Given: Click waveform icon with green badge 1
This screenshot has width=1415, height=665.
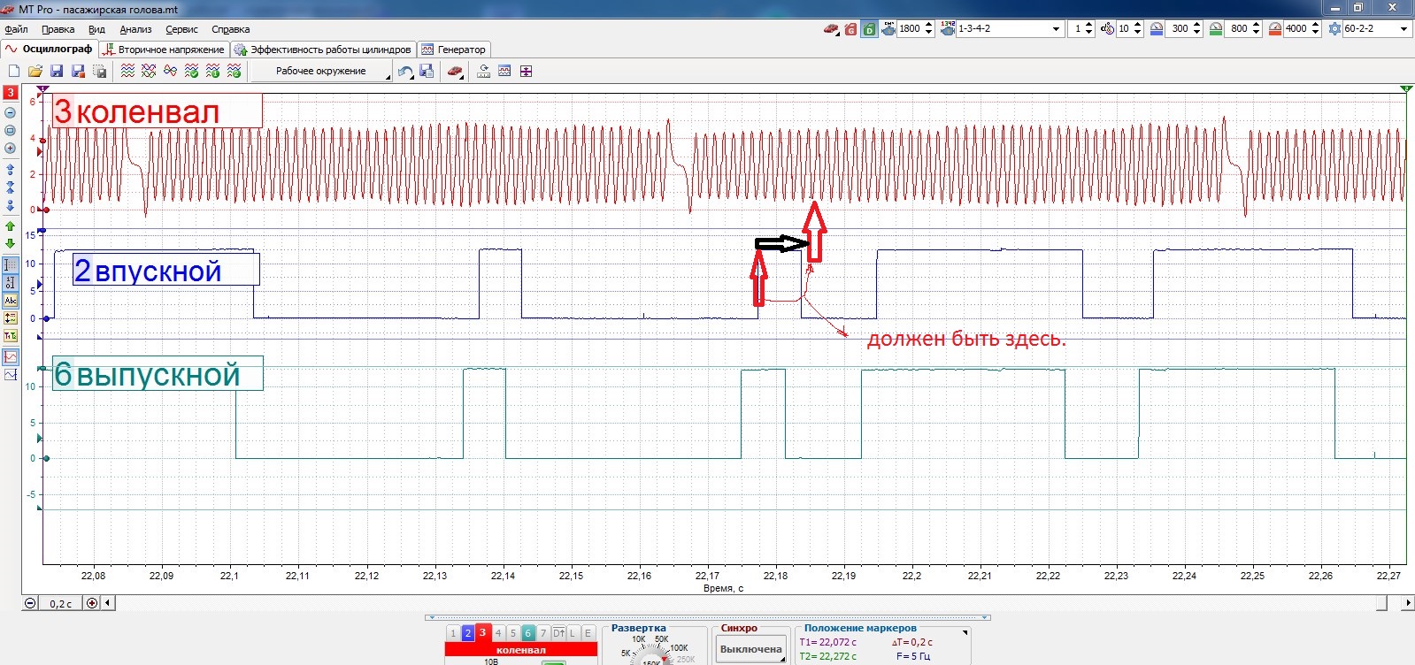Looking at the screenshot, I should click(212, 71).
